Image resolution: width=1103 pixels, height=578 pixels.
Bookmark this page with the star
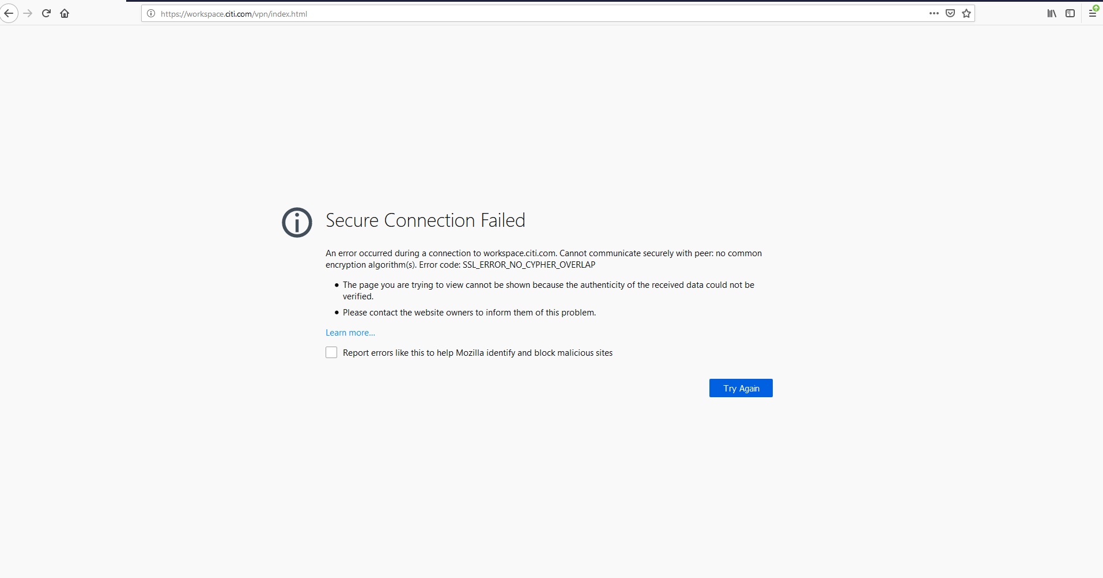(966, 13)
